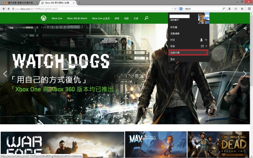Click the browser back arrow button
The width and height of the screenshot is (253, 158).
(4, 9)
